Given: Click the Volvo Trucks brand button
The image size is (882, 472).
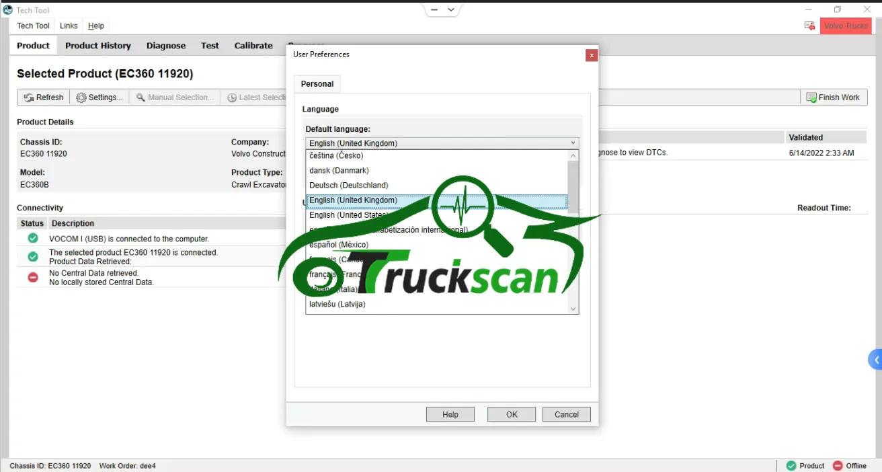Looking at the screenshot, I should [x=846, y=26].
